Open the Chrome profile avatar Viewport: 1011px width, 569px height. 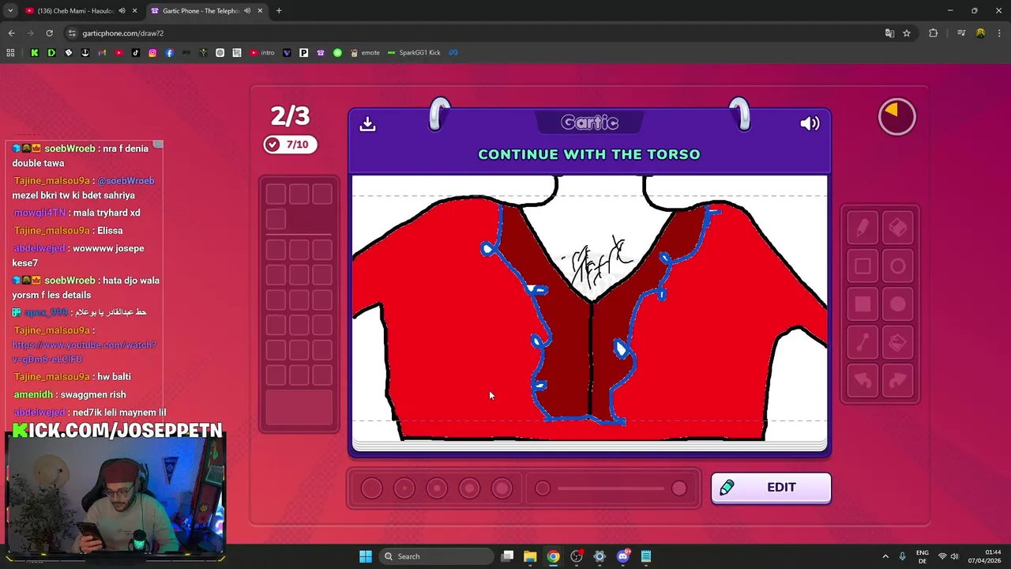pos(980,33)
